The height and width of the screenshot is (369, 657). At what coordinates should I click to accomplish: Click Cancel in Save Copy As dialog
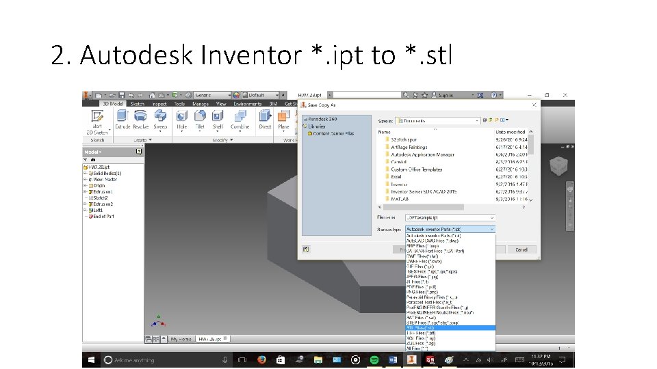pyautogui.click(x=521, y=249)
